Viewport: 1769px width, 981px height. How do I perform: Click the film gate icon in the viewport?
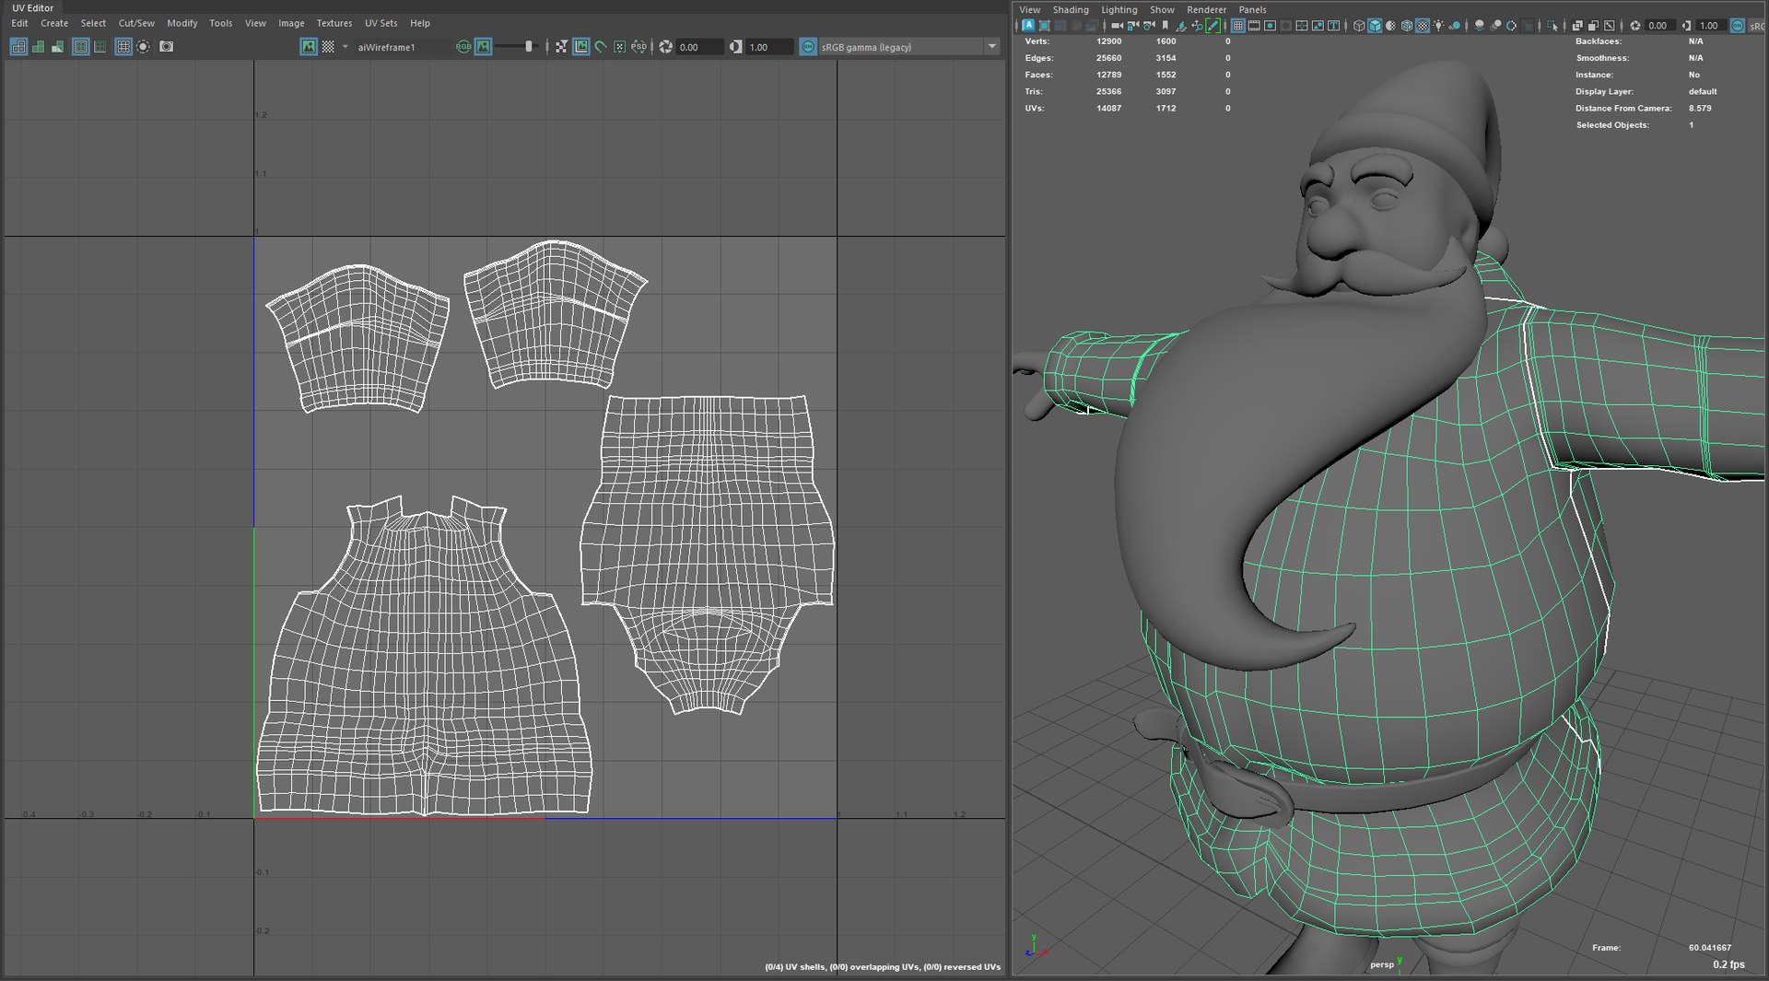coord(1254,25)
